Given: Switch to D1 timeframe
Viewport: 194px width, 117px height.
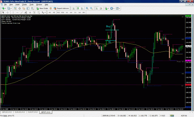Looking at the screenshot, I should (x=75, y=12).
